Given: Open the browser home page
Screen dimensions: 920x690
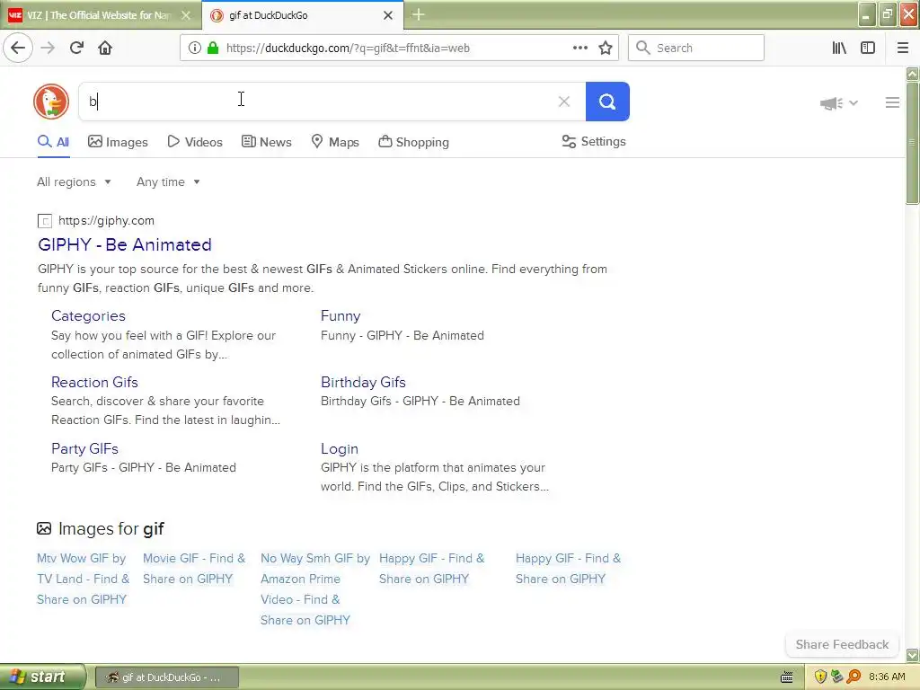Looking at the screenshot, I should 105,48.
